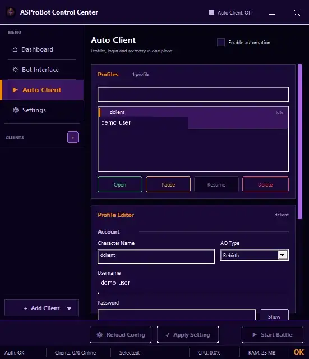
Task: Click the Dashboard home icon
Action: click(15, 49)
